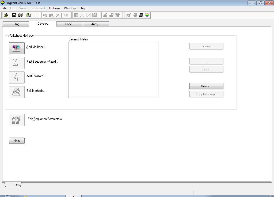The image size is (274, 197).
Task: Click the Help button below sequence parameters
Action: pos(17,141)
